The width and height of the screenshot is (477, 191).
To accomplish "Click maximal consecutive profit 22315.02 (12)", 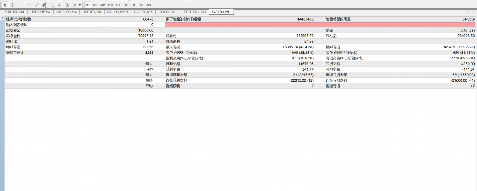I will point(302,80).
